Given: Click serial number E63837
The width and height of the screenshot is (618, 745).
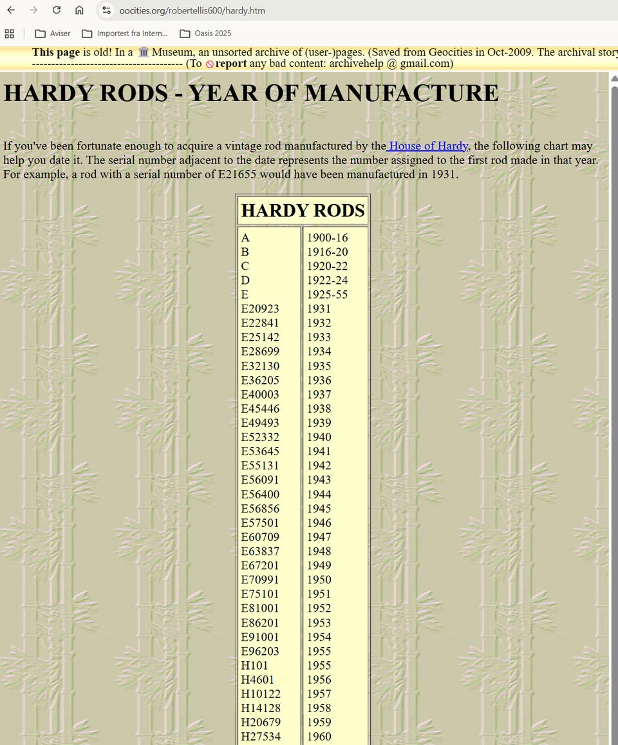Looking at the screenshot, I should [x=260, y=552].
